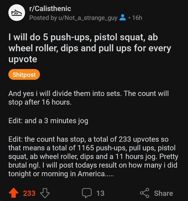Viewport: 188px width, 201px height.
Task: Click the blue person icon beside username
Action: 123,17
